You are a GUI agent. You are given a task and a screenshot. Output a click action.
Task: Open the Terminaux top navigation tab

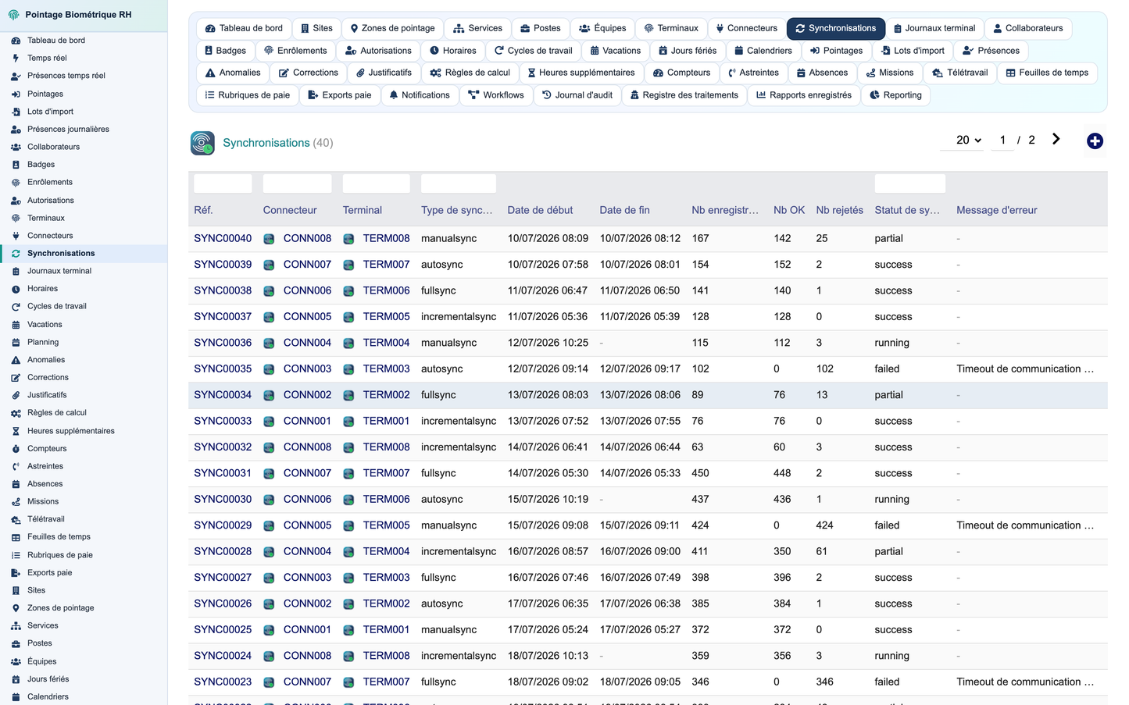671,28
